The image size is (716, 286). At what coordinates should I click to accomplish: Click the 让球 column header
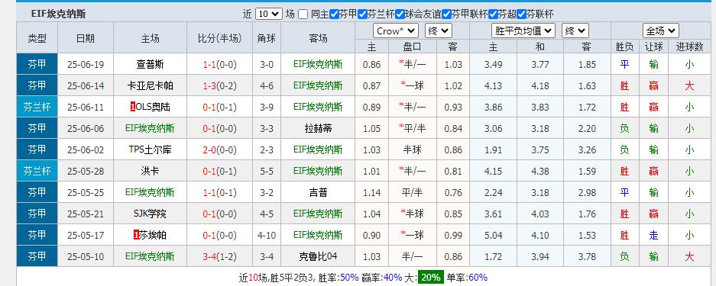click(653, 47)
